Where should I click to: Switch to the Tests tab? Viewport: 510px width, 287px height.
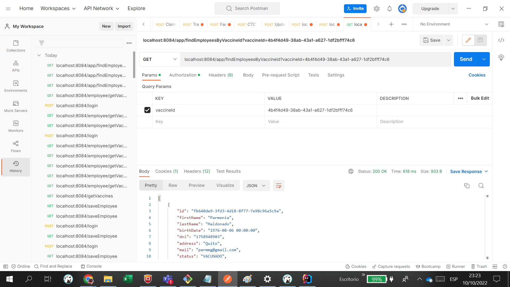point(313,75)
